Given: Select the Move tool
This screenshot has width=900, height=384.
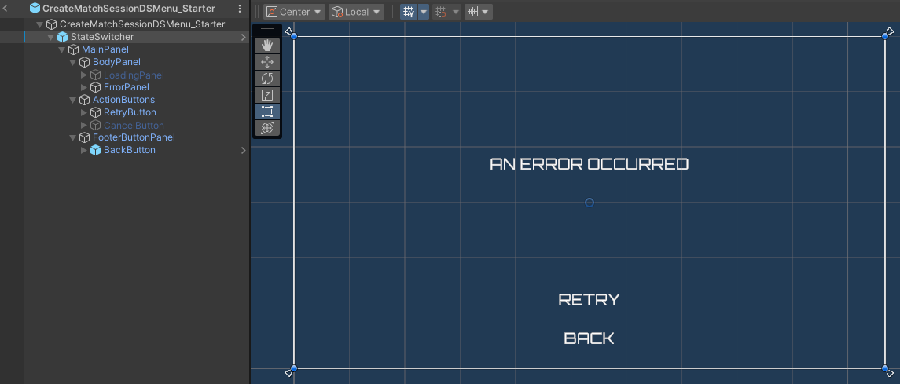Looking at the screenshot, I should [x=267, y=62].
